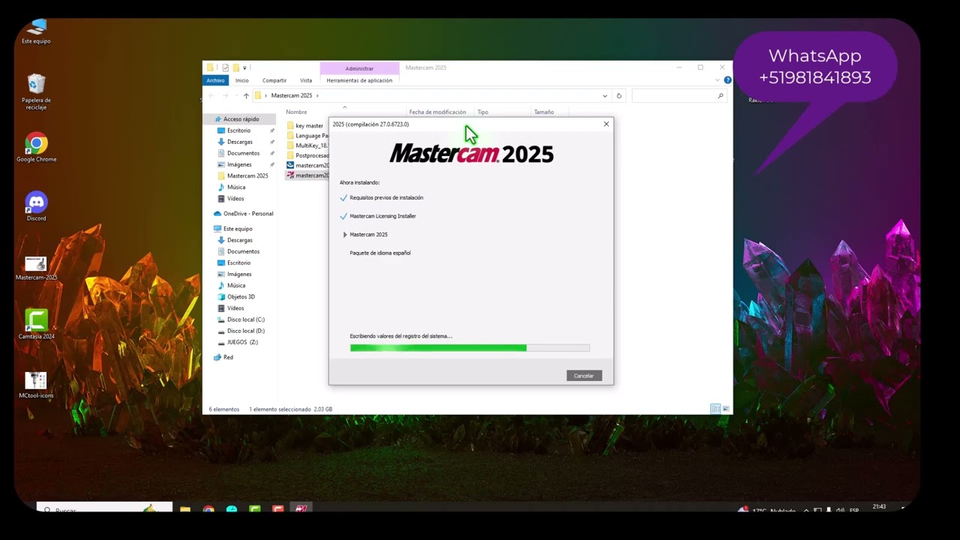
Task: Expand the Explorer ribbon with the chevron
Action: click(x=718, y=80)
